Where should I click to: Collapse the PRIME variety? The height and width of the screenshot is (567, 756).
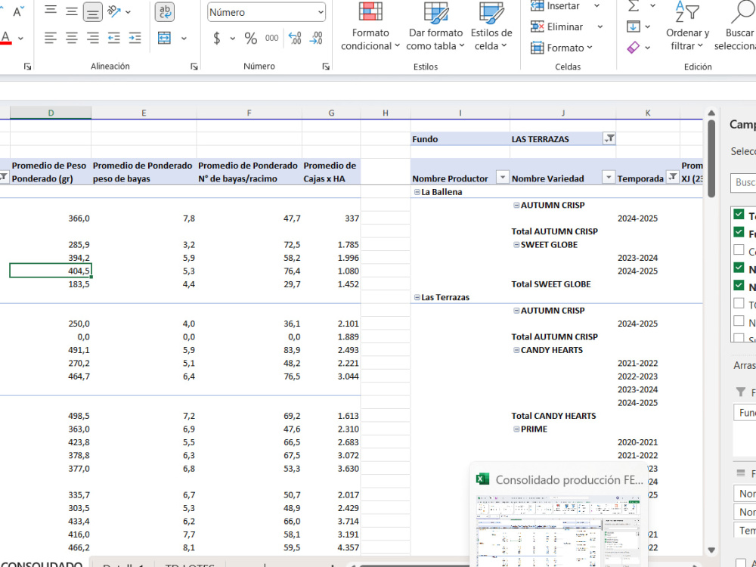(516, 429)
